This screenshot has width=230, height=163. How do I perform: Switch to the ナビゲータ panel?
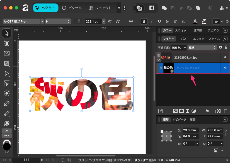tap(179, 120)
